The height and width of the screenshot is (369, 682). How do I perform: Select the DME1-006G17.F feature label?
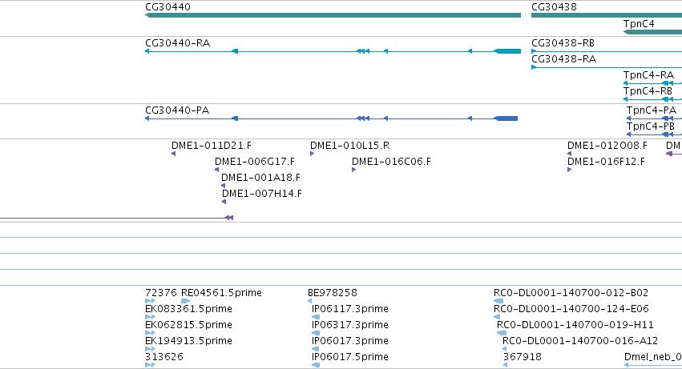tap(254, 162)
